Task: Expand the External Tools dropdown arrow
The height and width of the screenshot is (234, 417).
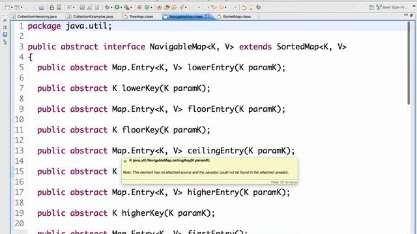Action: pos(131,7)
